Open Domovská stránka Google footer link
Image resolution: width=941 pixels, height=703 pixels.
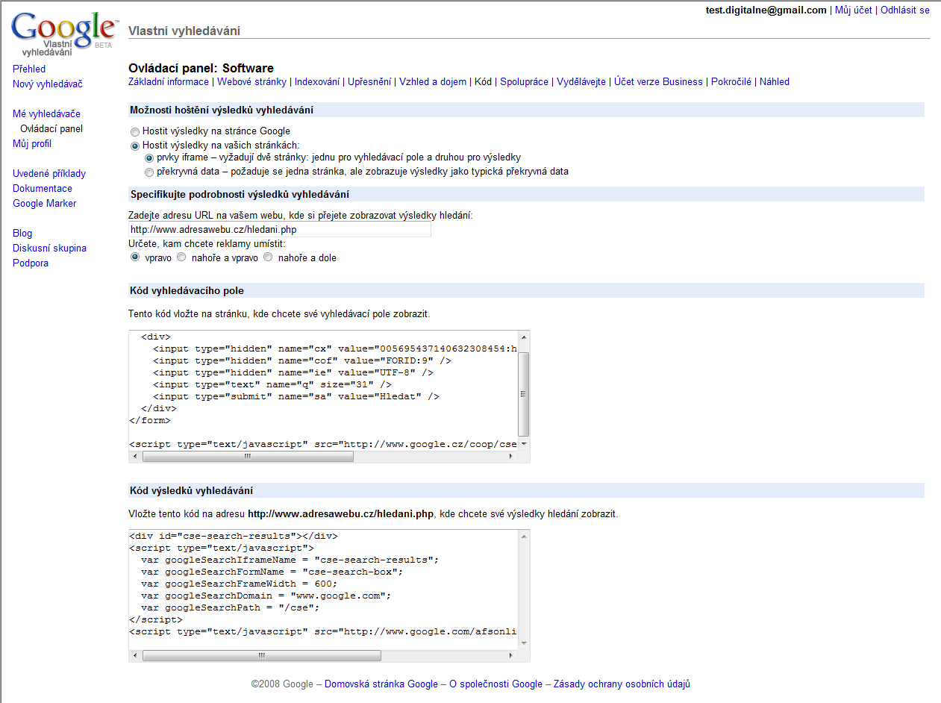coord(381,684)
